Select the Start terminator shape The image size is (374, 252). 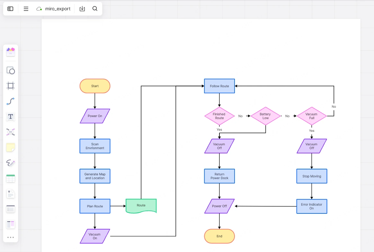[x=95, y=86]
